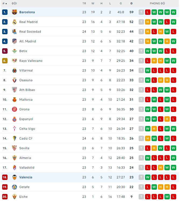Select the PHONG ĐỘ form column header
This screenshot has height=201, width=180.
coord(157,4)
